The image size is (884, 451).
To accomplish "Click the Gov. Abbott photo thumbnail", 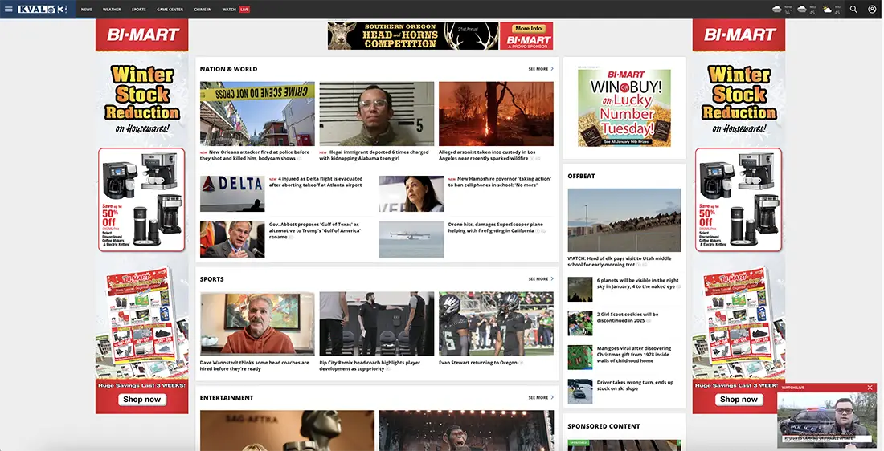I will point(232,239).
